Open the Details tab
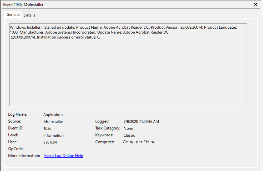 pyautogui.click(x=29, y=15)
